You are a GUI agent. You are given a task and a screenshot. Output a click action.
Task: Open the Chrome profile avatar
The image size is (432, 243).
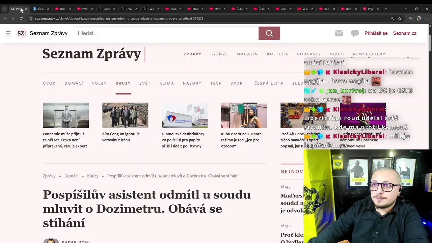pos(419,19)
